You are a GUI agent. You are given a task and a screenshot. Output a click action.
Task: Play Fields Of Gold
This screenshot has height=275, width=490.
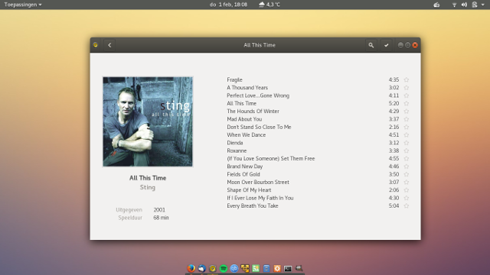[243, 174]
